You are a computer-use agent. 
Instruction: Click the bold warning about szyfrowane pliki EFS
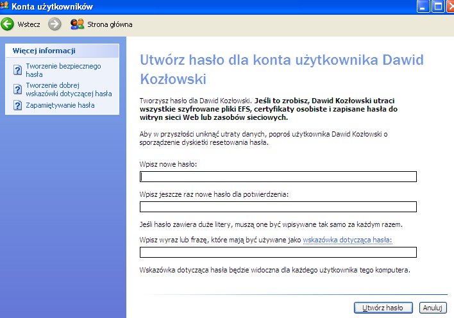[x=269, y=109]
